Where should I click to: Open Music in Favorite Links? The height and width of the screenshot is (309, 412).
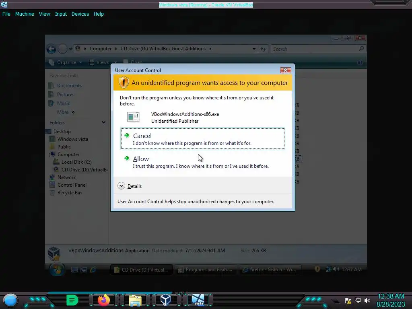coord(63,103)
